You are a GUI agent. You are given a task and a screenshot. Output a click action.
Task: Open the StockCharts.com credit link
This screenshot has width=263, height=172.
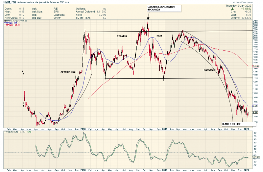coord(243,2)
